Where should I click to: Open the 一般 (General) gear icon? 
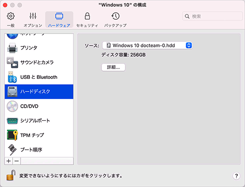pos(11,16)
